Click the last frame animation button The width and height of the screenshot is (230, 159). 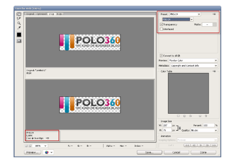pos(214,145)
